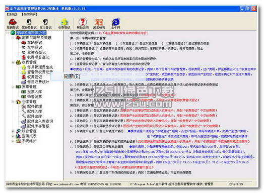This screenshot has width=264, height=193.
Task: Open the 【系统】 menu
Action: 12,14
